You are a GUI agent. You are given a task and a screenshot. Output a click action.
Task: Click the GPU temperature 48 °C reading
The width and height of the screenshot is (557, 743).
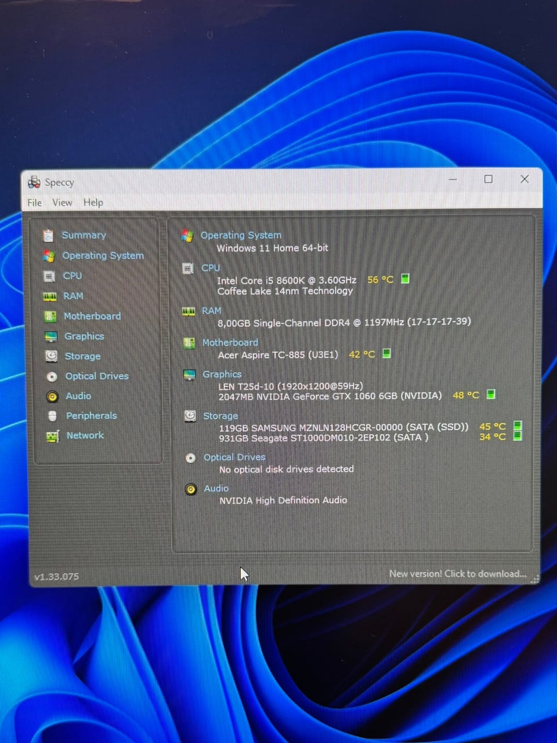point(466,395)
